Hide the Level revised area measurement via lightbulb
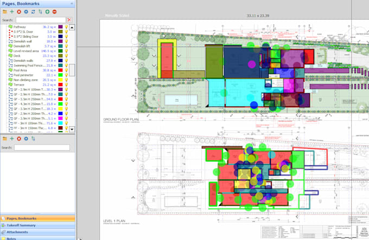The width and height of the screenshot is (369, 240). (67, 51)
